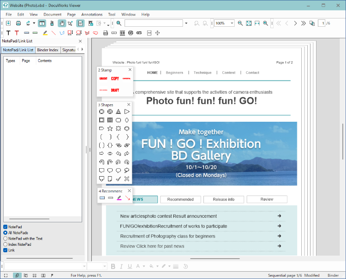
Task: Go to the next page arrow
Action: (295, 23)
